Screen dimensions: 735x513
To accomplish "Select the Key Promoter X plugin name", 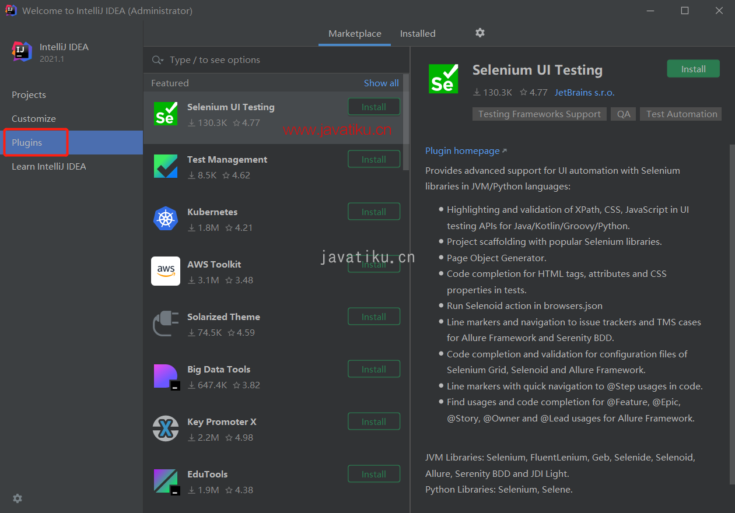I will click(222, 421).
